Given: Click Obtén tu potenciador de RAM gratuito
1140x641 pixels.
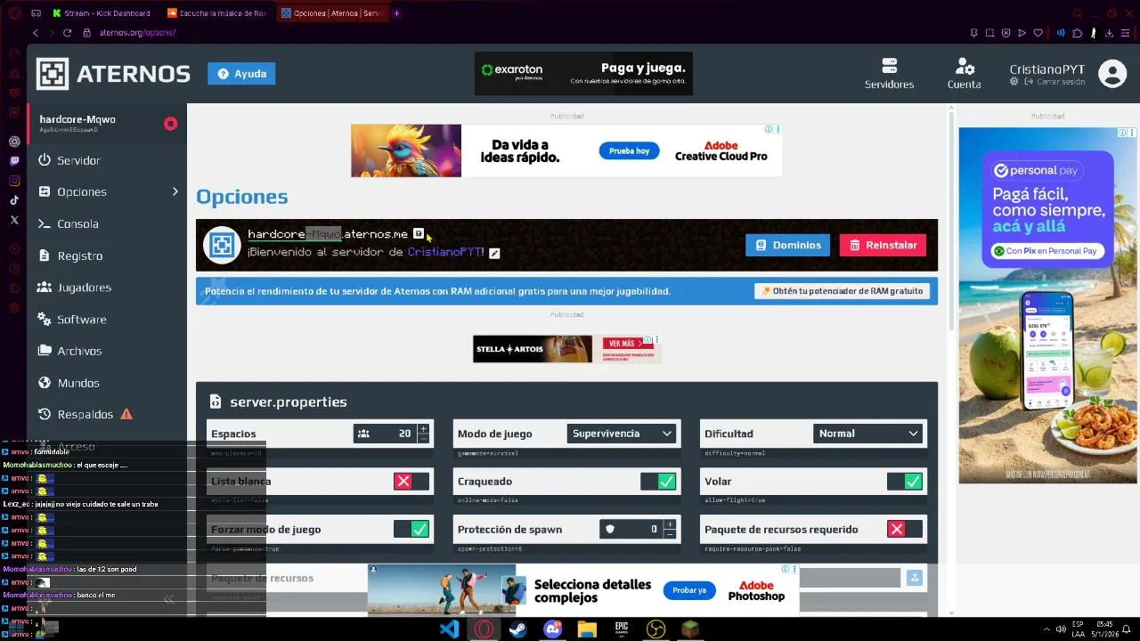Looking at the screenshot, I should [843, 291].
